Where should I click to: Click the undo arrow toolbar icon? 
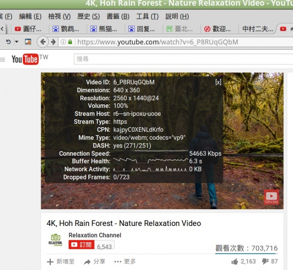(8, 42)
